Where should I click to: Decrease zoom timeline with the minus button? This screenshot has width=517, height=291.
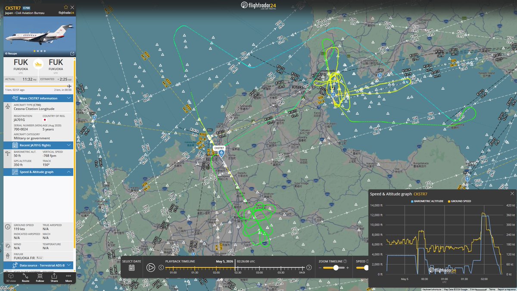click(319, 268)
